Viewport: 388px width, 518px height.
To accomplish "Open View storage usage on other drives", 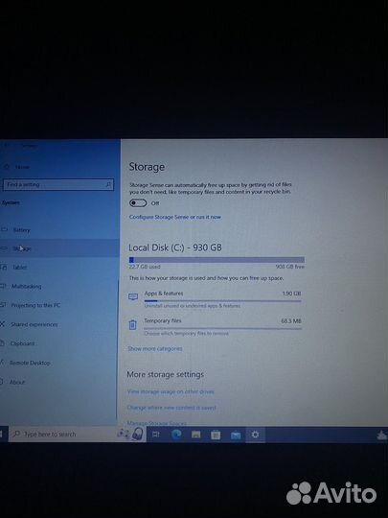I will [171, 391].
